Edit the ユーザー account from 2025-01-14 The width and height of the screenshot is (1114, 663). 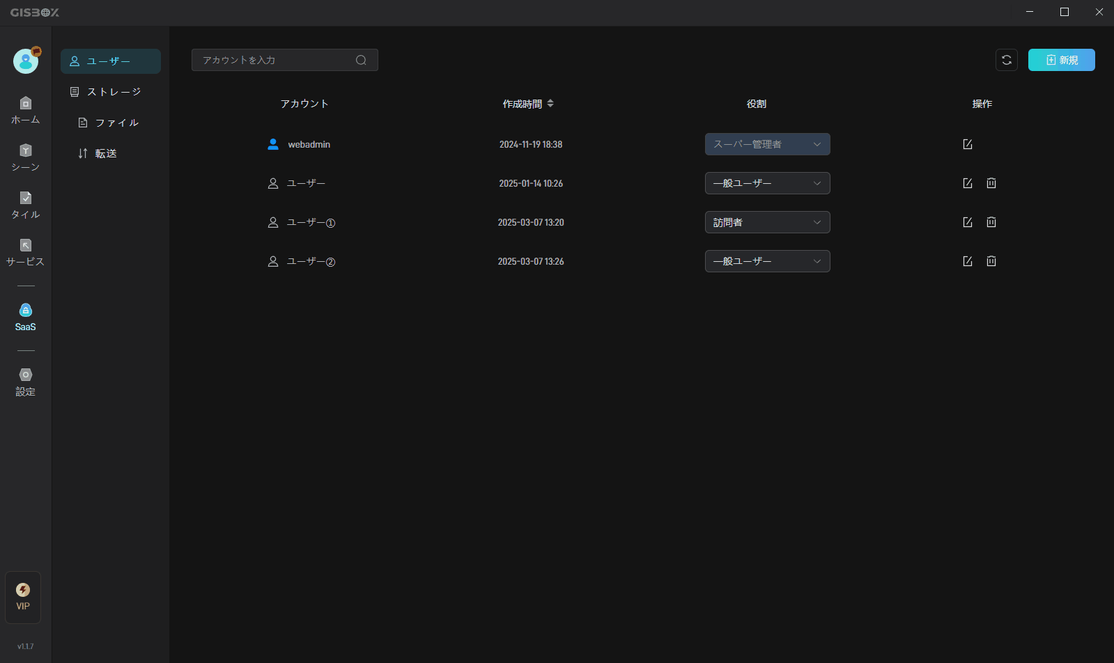coord(968,183)
